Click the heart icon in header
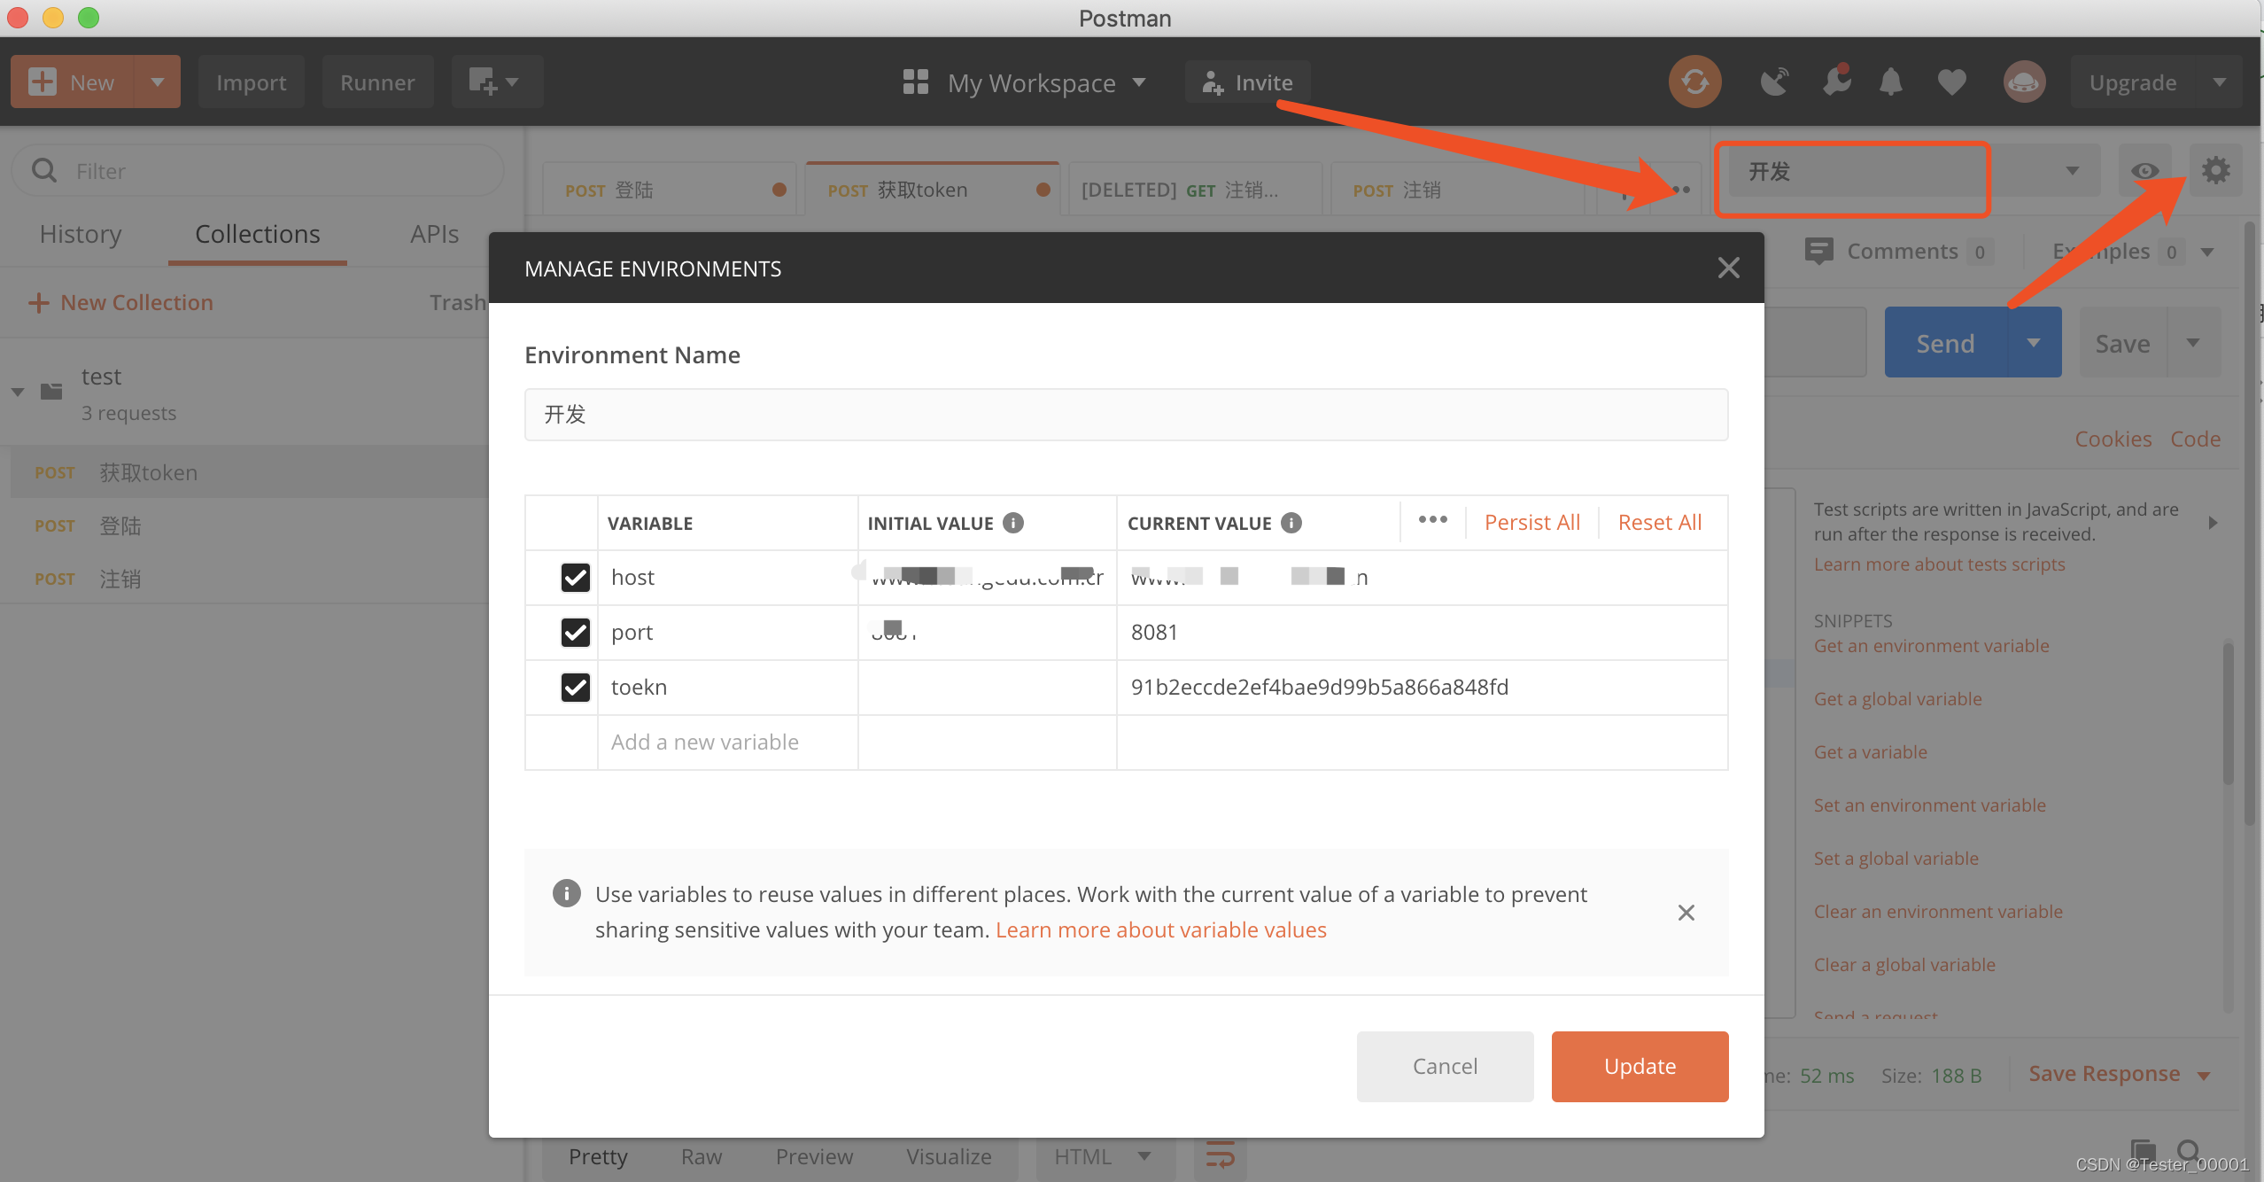The width and height of the screenshot is (2264, 1182). [x=1951, y=82]
